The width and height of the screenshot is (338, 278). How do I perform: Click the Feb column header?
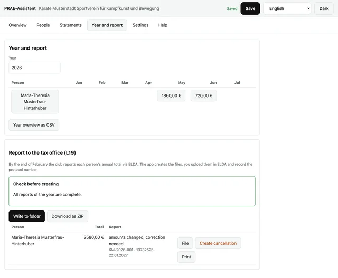(102, 83)
